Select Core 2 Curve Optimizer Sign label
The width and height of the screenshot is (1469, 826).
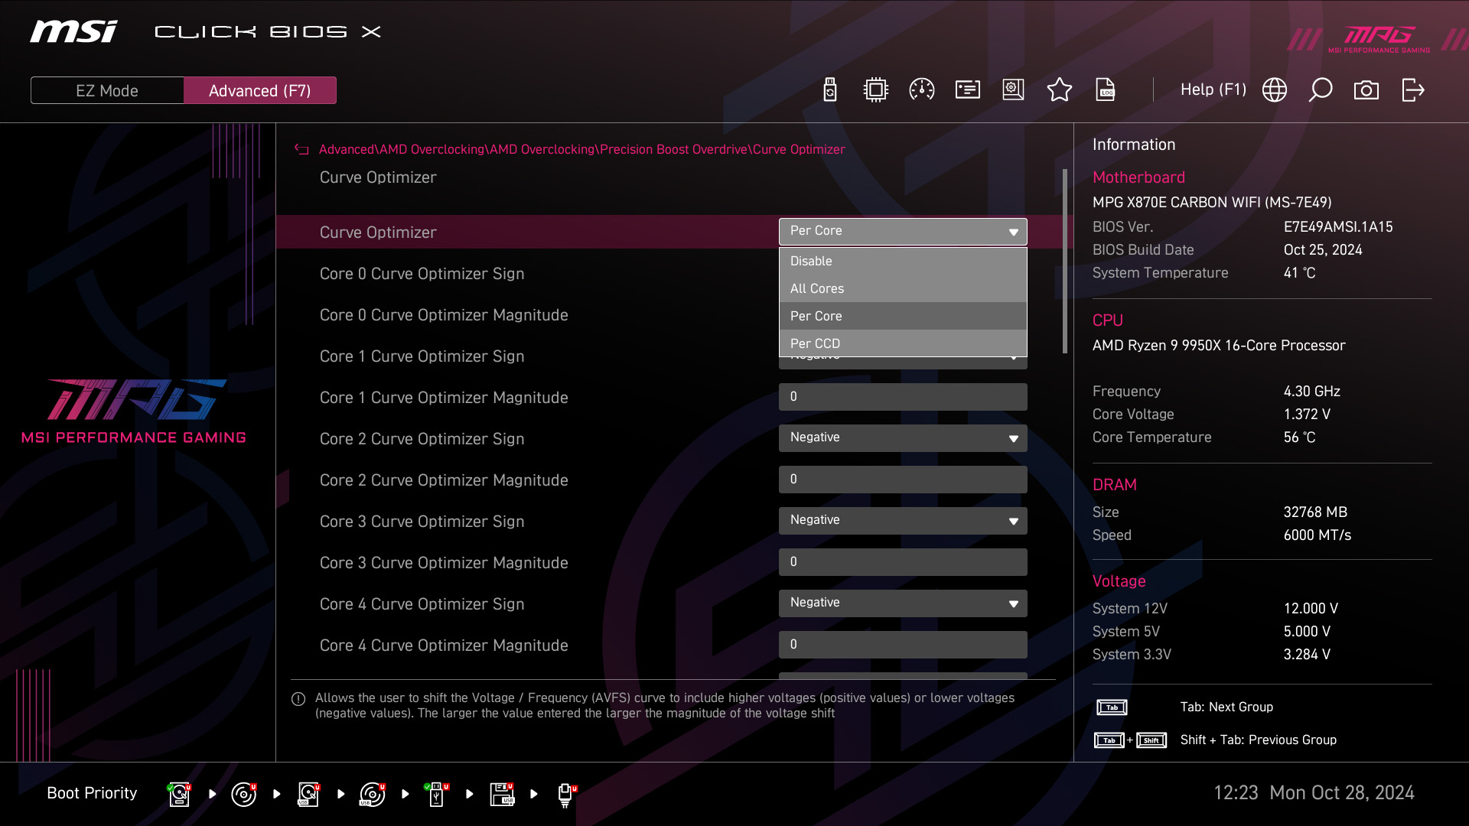click(x=422, y=439)
